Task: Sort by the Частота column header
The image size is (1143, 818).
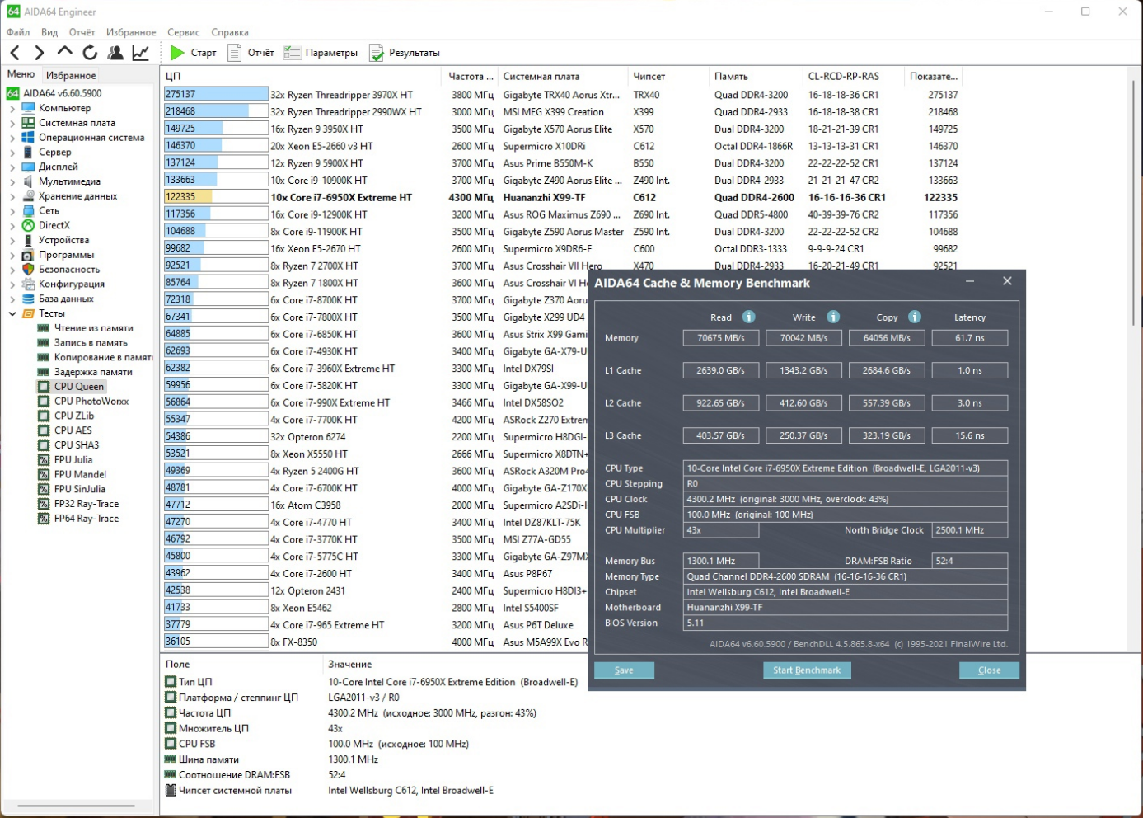Action: click(470, 76)
